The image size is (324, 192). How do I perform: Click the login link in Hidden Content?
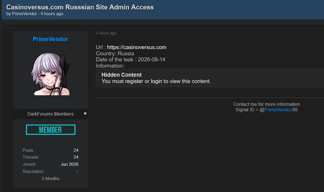157,81
